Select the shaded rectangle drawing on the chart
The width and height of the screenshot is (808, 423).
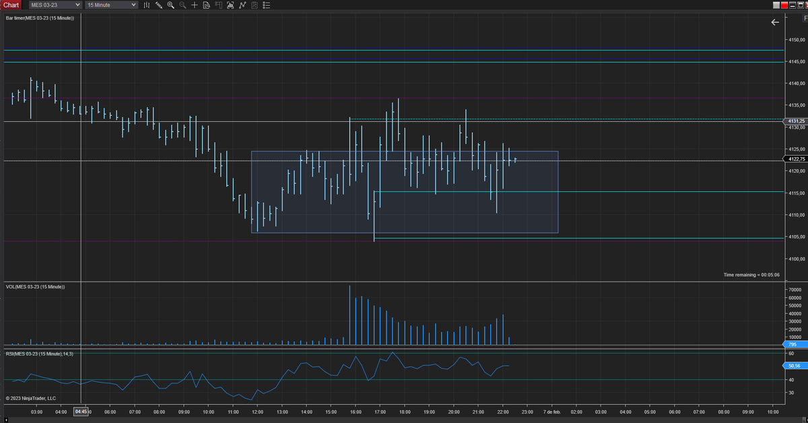pyautogui.click(x=405, y=192)
